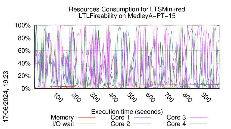The width and height of the screenshot is (231, 129).
Task: Click the 300 x-axis tick label
Action: [95, 98]
